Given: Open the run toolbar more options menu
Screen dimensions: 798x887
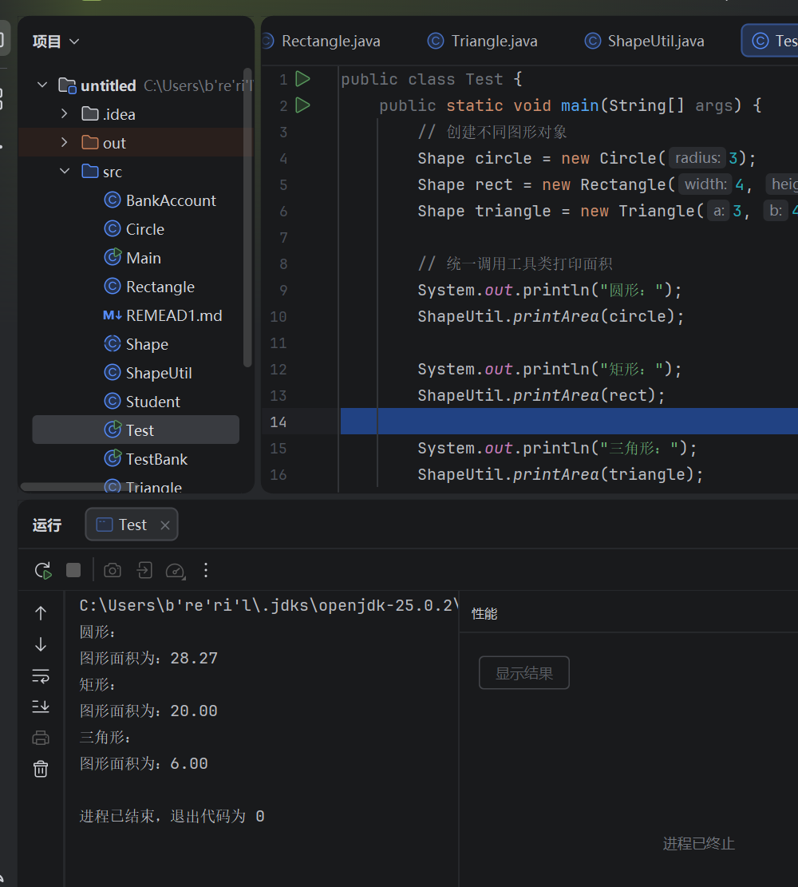Looking at the screenshot, I should pos(206,570).
